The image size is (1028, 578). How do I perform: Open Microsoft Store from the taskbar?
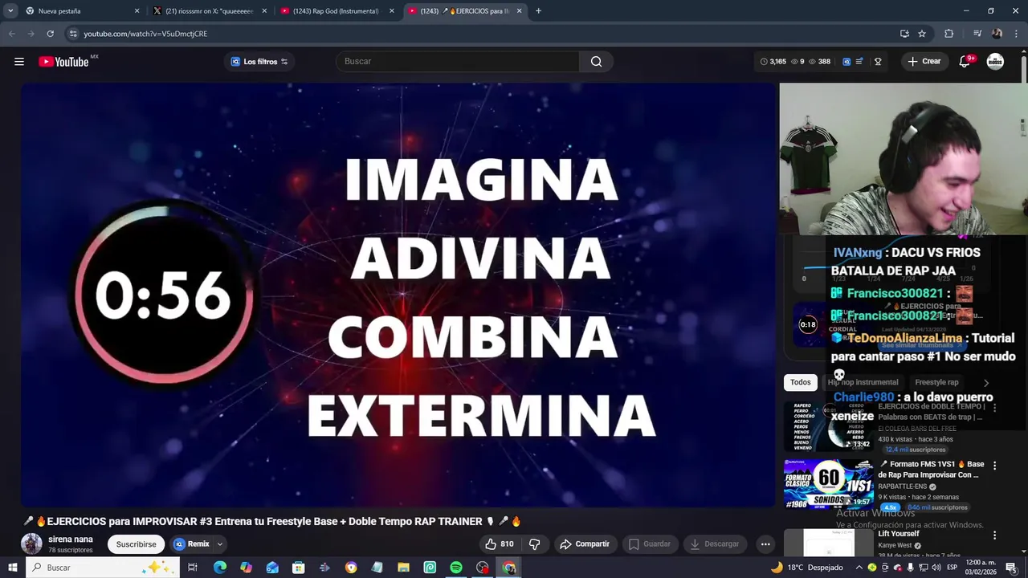click(299, 568)
